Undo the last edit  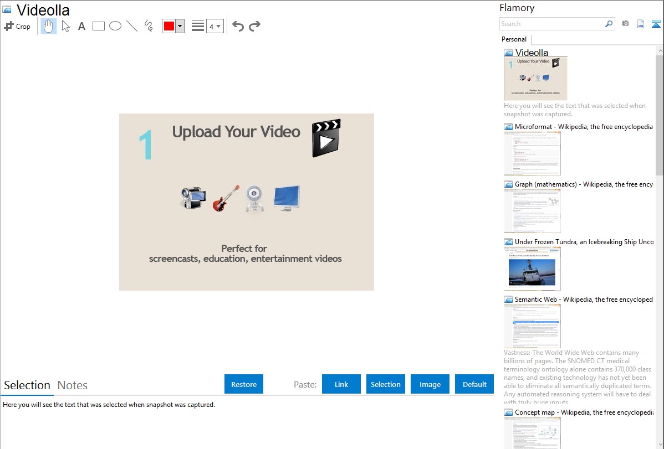pyautogui.click(x=238, y=26)
